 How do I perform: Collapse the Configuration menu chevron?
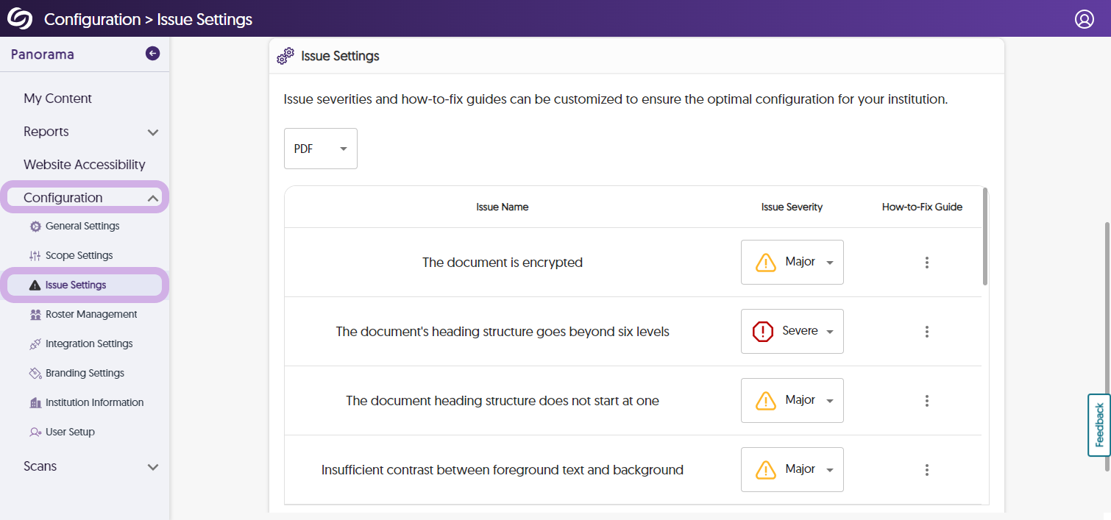click(153, 198)
